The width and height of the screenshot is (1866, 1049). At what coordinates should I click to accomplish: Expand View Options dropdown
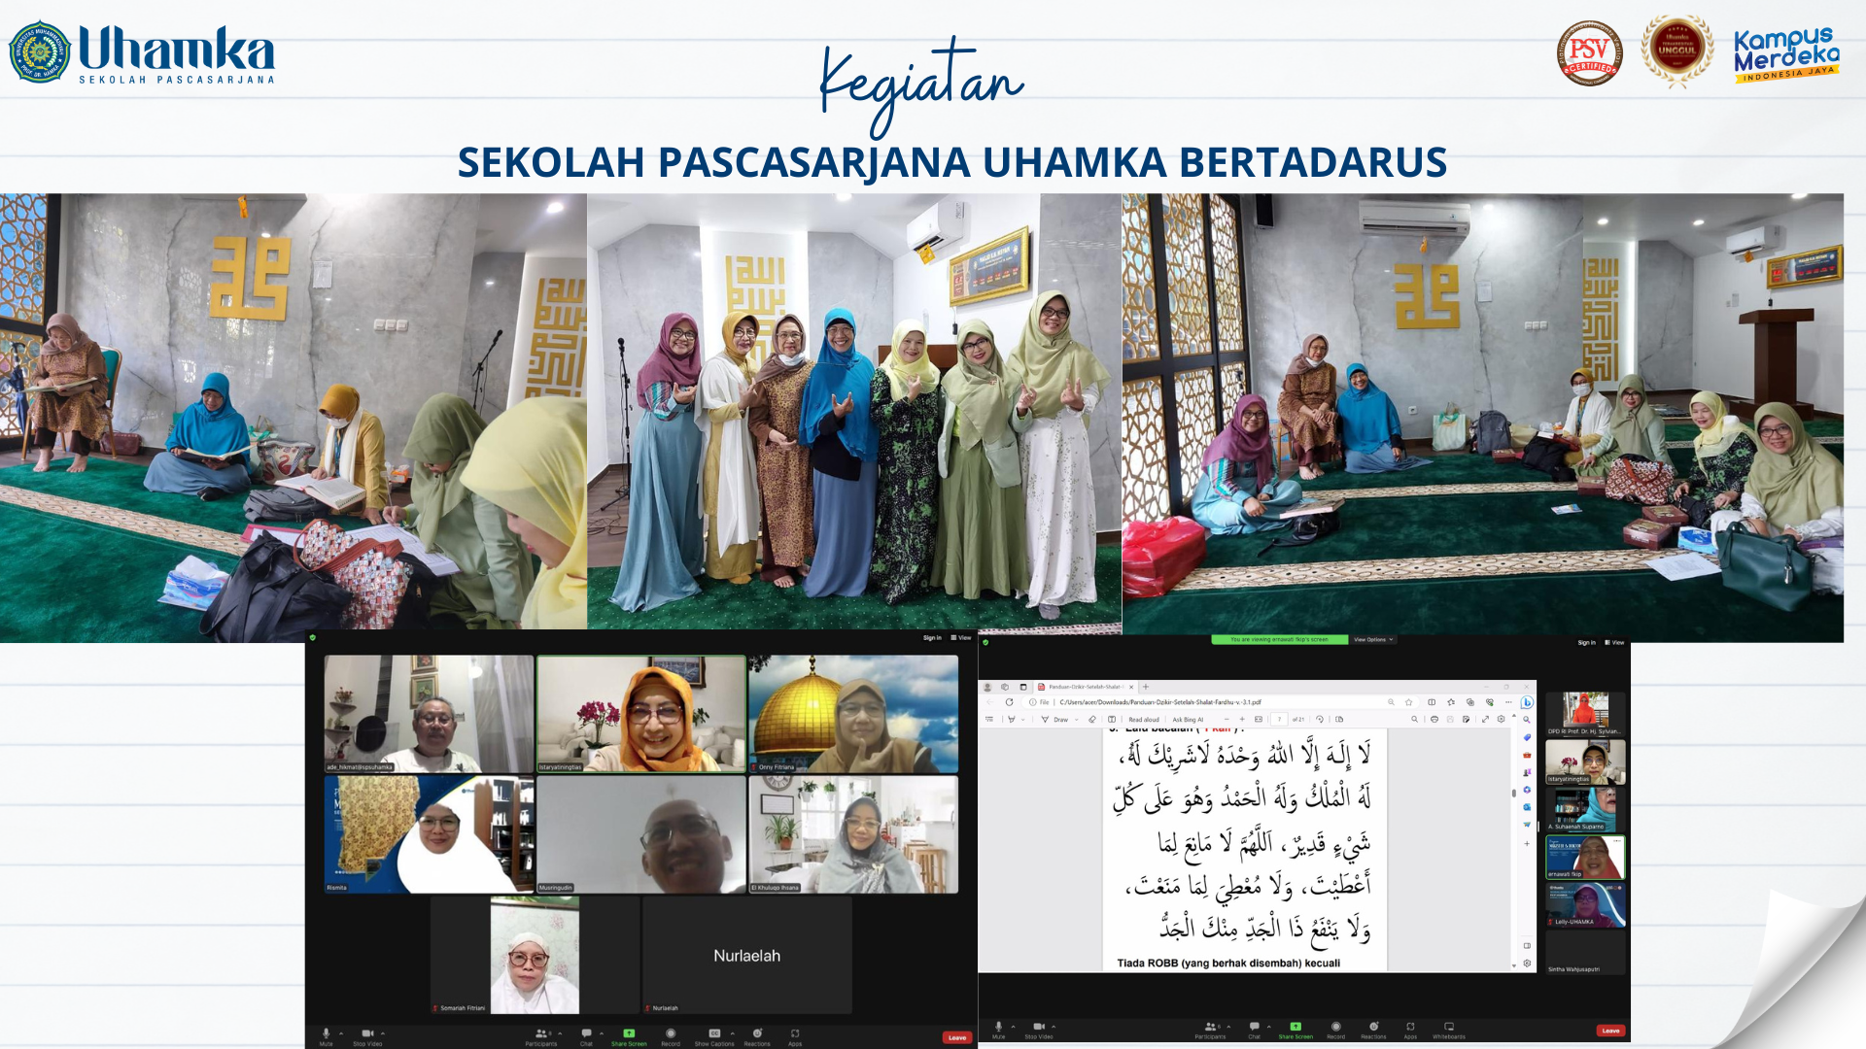[1373, 640]
